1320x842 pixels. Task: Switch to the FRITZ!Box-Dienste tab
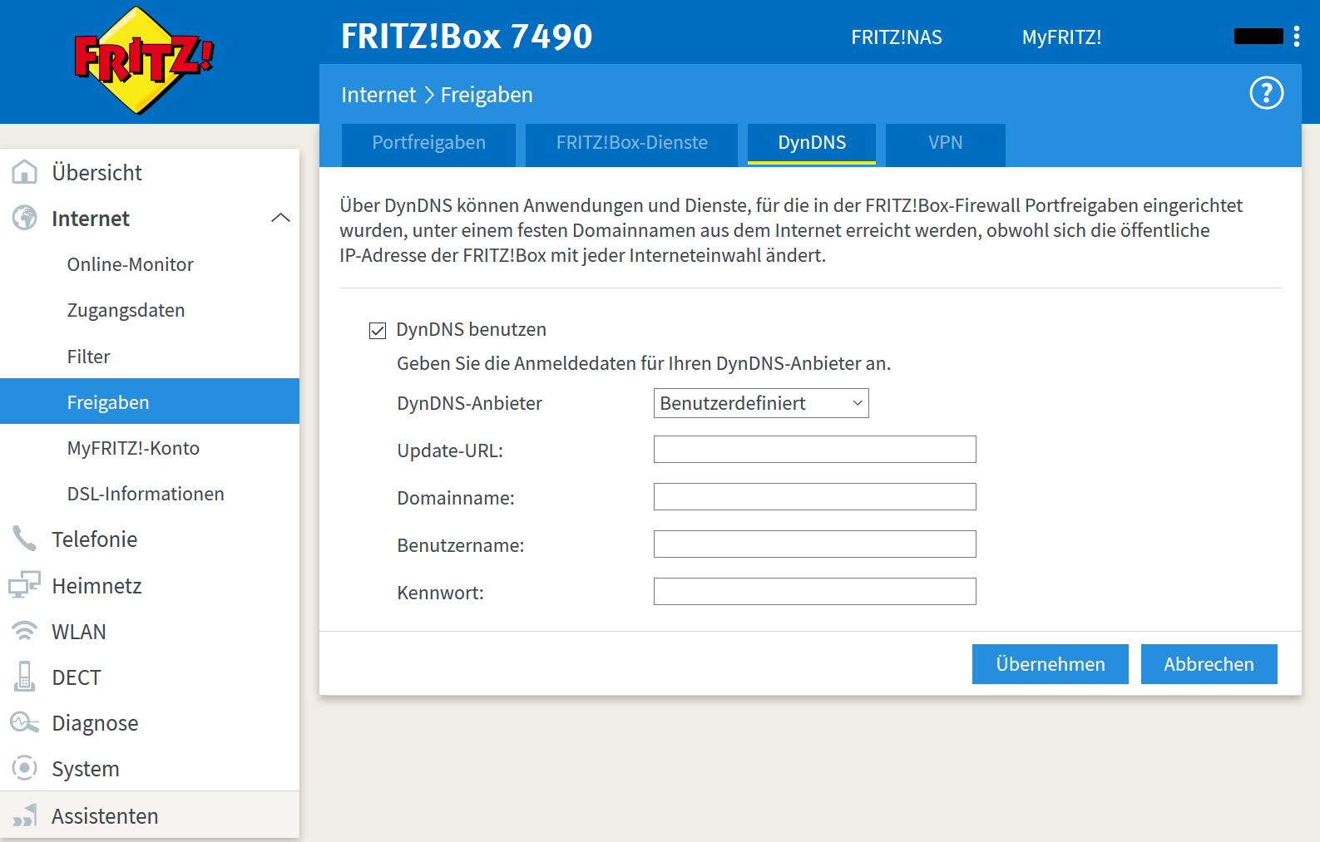[x=631, y=145]
